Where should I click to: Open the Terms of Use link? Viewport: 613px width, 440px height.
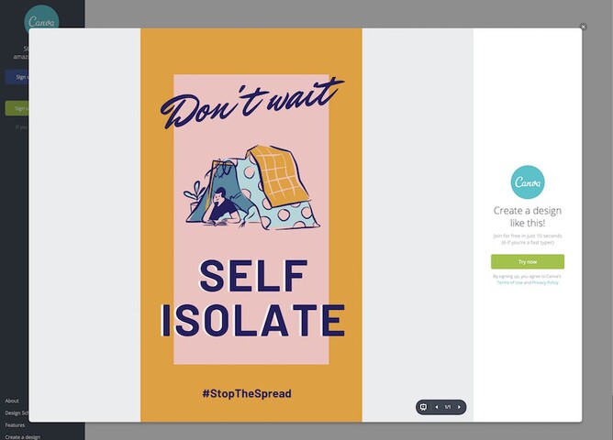(x=509, y=282)
